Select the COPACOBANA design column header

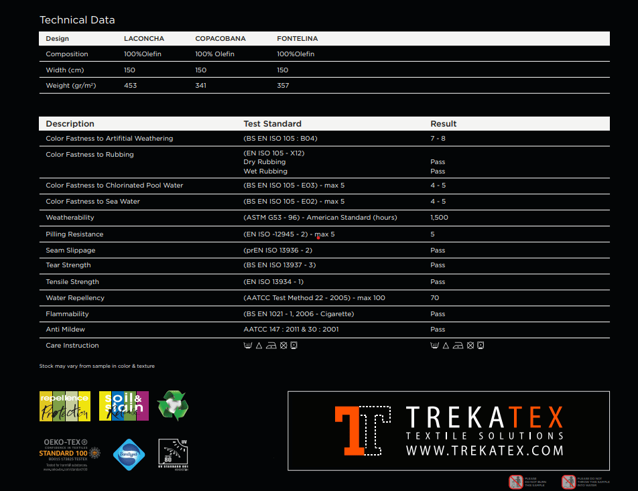click(220, 39)
